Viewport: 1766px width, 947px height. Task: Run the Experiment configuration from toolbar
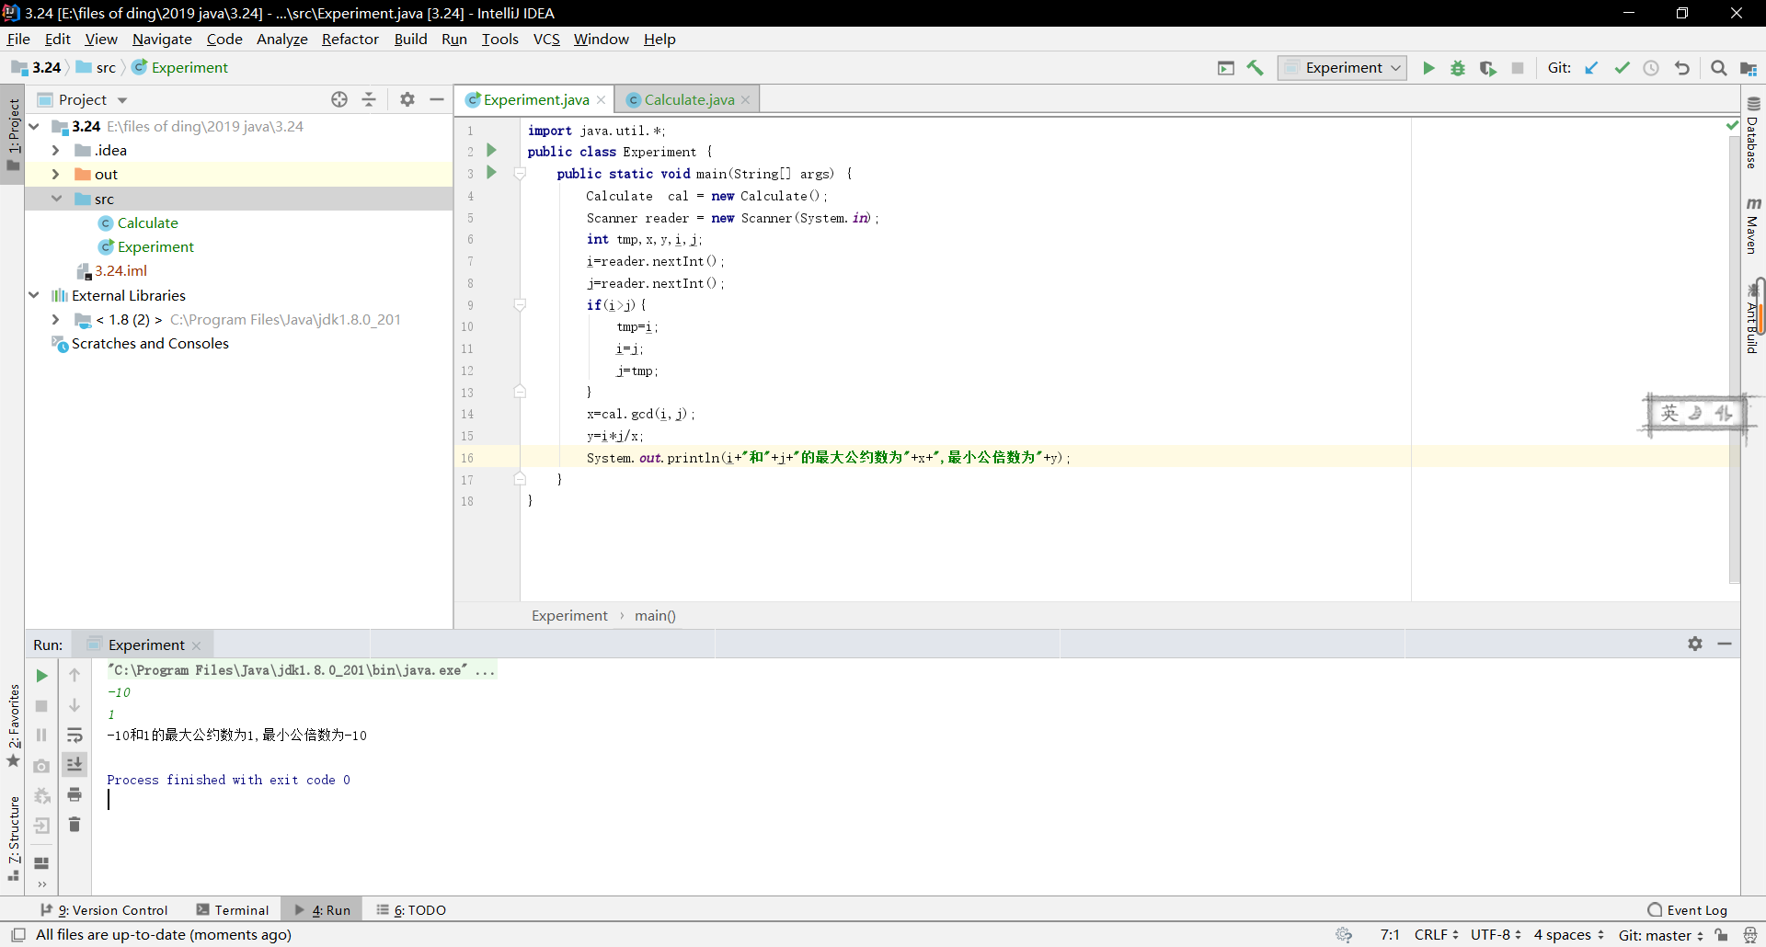[x=1428, y=68]
